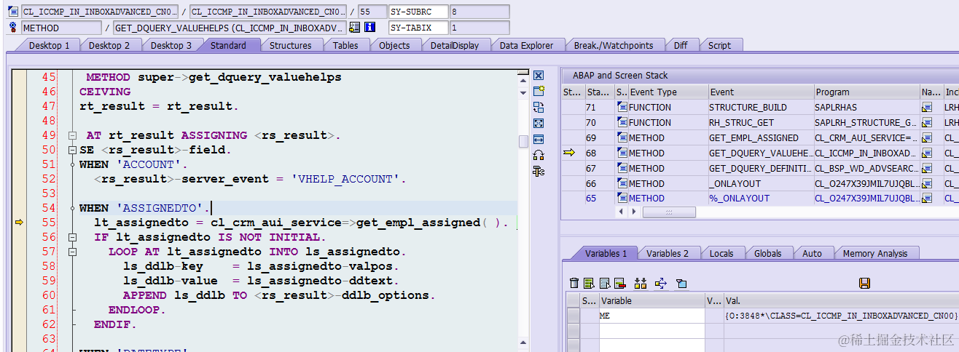Switch to Desktop 2 tab

pos(109,45)
